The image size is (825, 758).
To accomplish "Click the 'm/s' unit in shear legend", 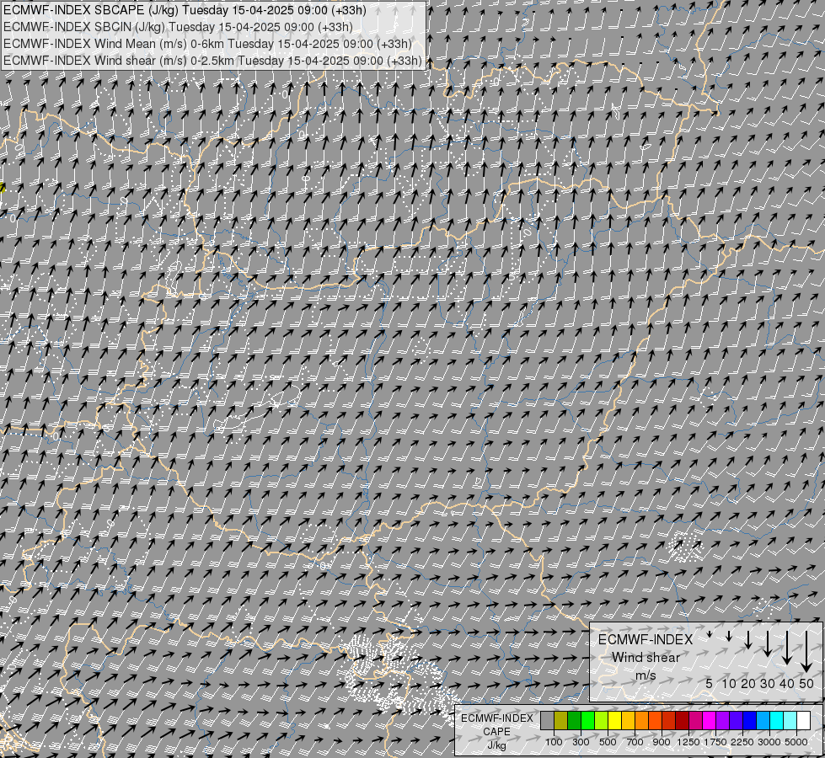I will [646, 675].
